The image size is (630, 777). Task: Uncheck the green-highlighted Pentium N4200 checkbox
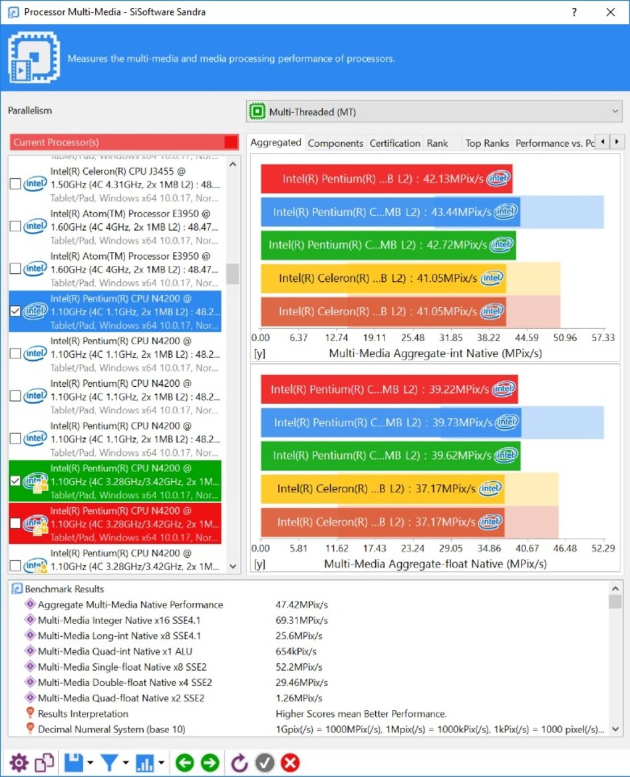[x=15, y=481]
